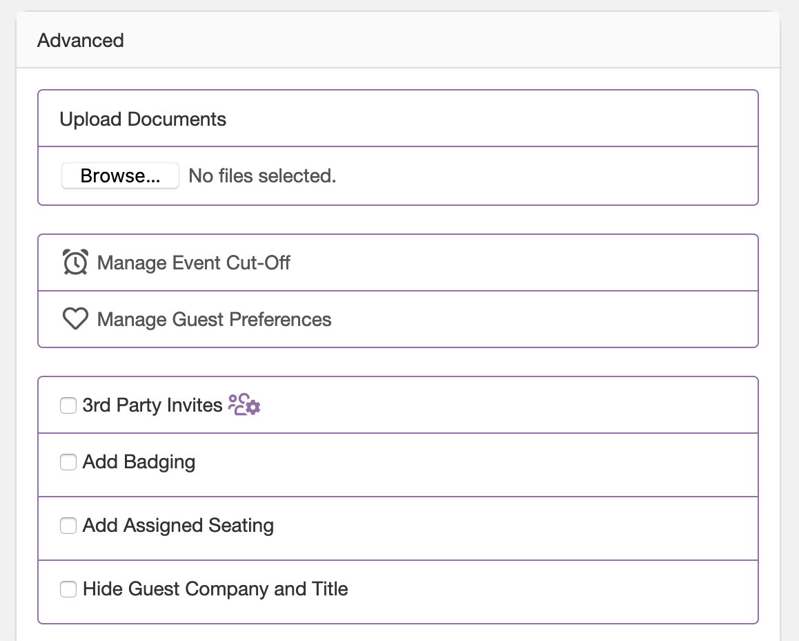
Task: Click the '3rd Party Invites' label
Action: [152, 405]
